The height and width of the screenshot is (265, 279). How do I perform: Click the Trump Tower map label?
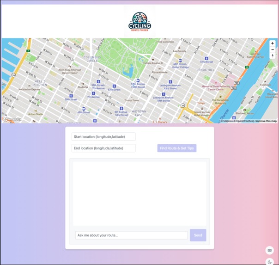click(132, 100)
